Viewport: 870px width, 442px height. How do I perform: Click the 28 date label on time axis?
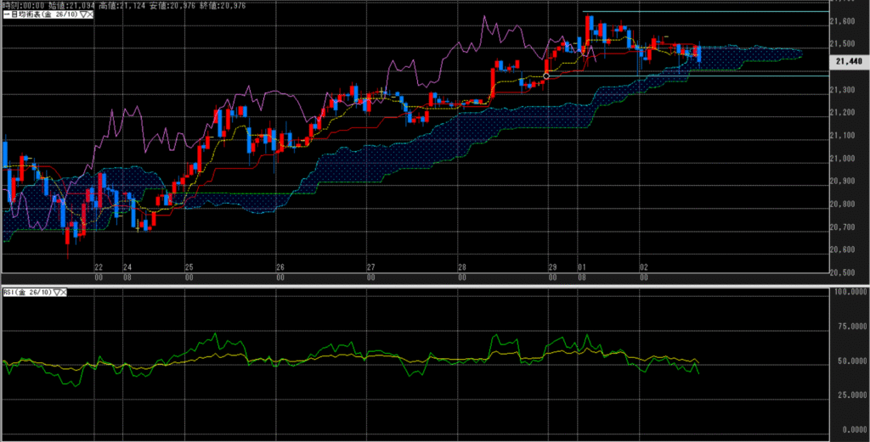coord(462,266)
